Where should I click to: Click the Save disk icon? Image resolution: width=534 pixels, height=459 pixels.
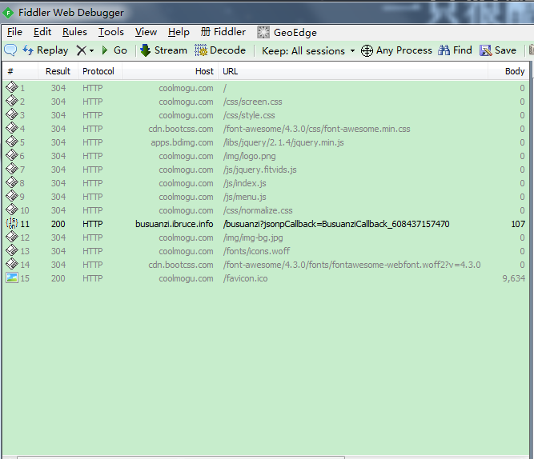(x=486, y=50)
